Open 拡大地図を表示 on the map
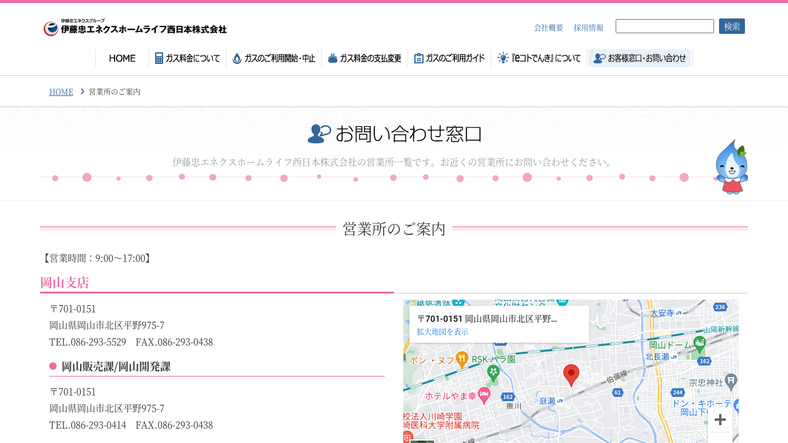 click(443, 332)
